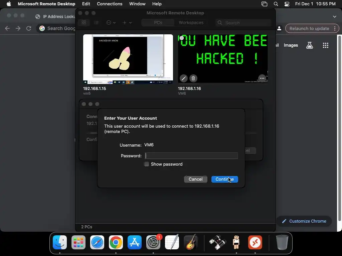Open TextEdit from the Dock

pos(172,242)
